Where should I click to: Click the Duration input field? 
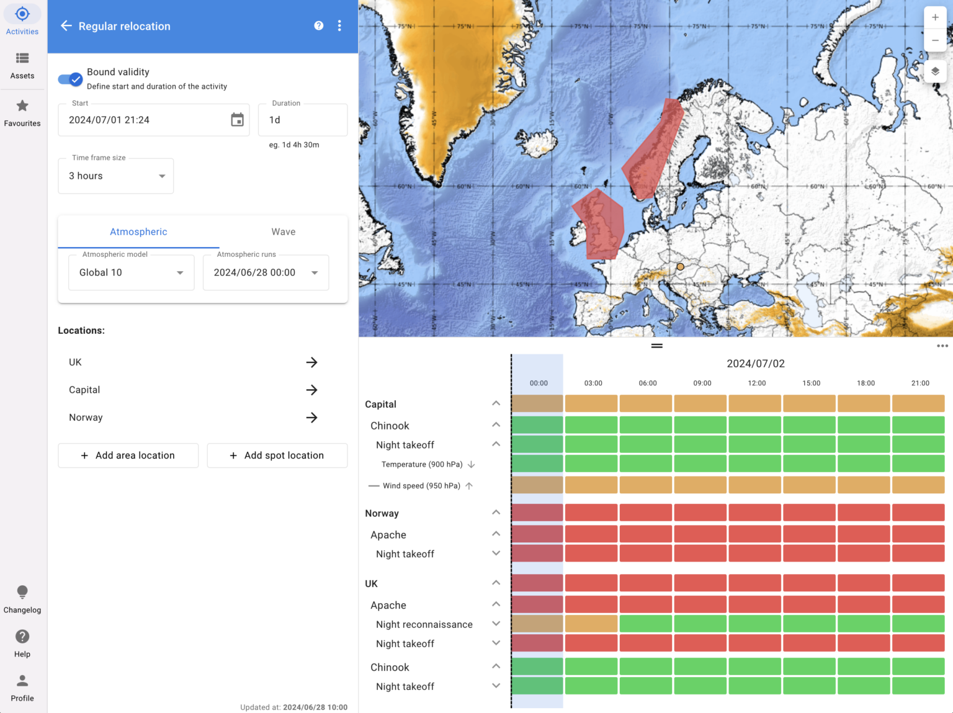coord(302,119)
